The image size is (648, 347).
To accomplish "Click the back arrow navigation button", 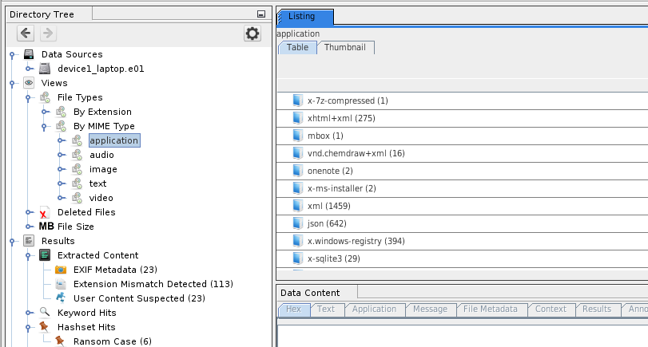I will coord(26,33).
